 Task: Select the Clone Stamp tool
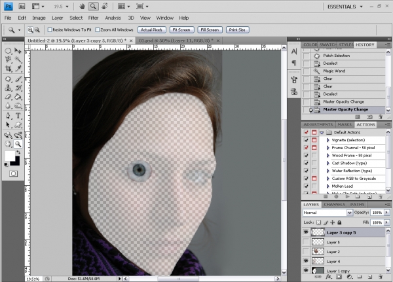(x=8, y=88)
